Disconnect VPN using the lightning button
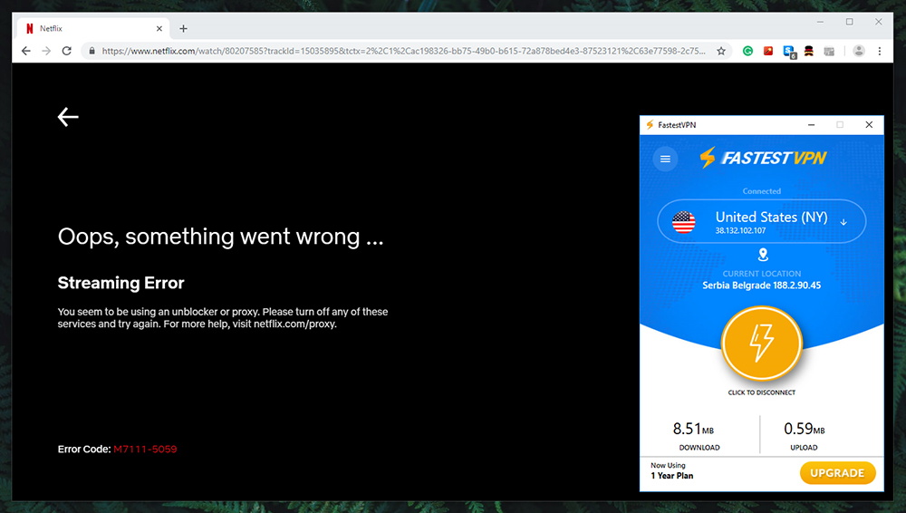Viewport: 906px width, 513px height. (x=762, y=343)
